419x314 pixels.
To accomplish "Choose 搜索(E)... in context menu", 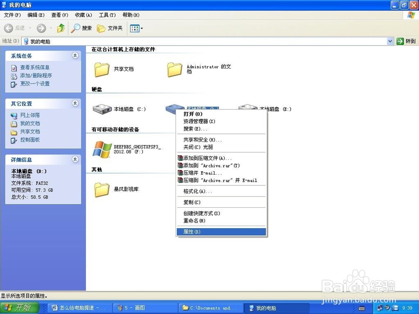I will coord(221,129).
